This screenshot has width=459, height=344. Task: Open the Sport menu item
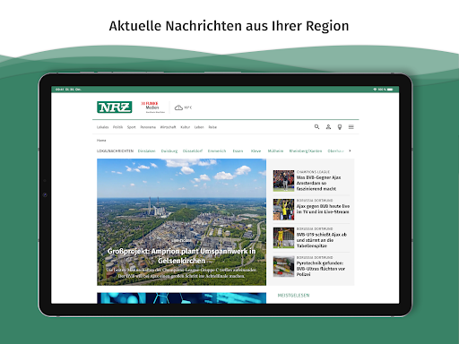click(131, 127)
